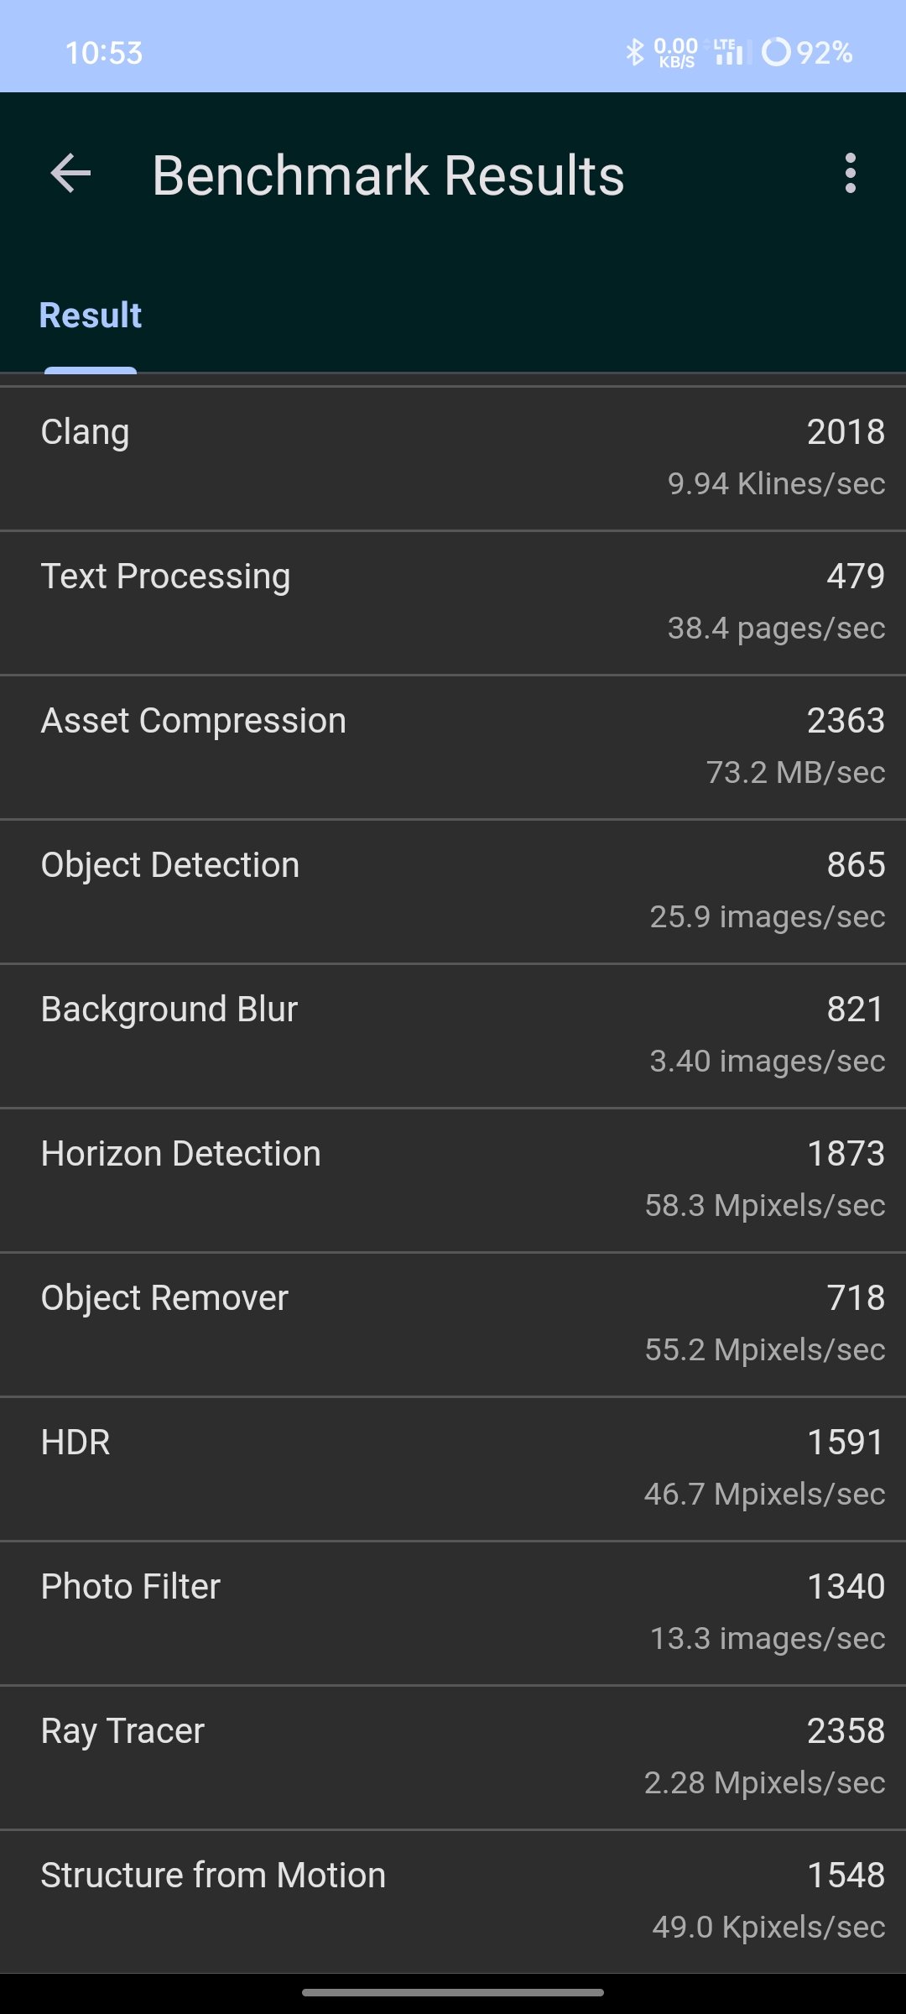Select the Clang result row
906x2014 pixels.
coord(453,458)
